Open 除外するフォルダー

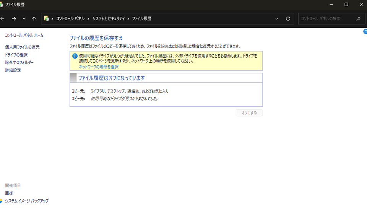click(x=19, y=63)
